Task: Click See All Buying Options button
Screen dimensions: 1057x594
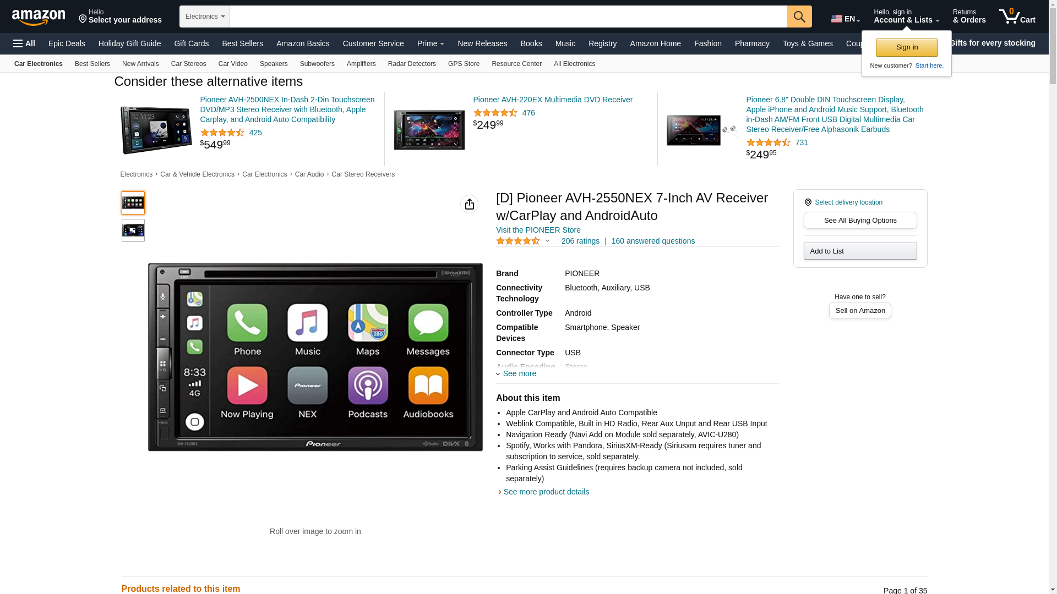Action: point(859,220)
